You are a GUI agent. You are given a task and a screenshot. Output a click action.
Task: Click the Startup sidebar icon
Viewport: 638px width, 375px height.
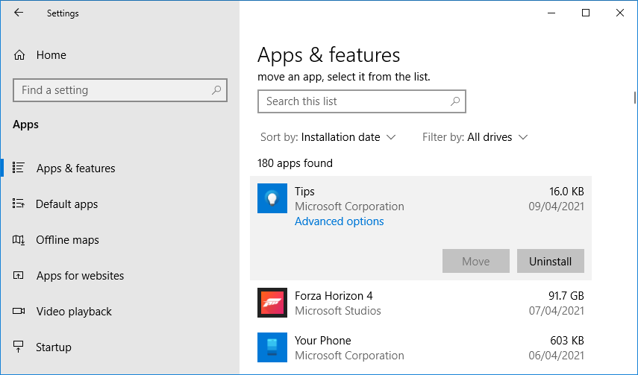point(19,347)
